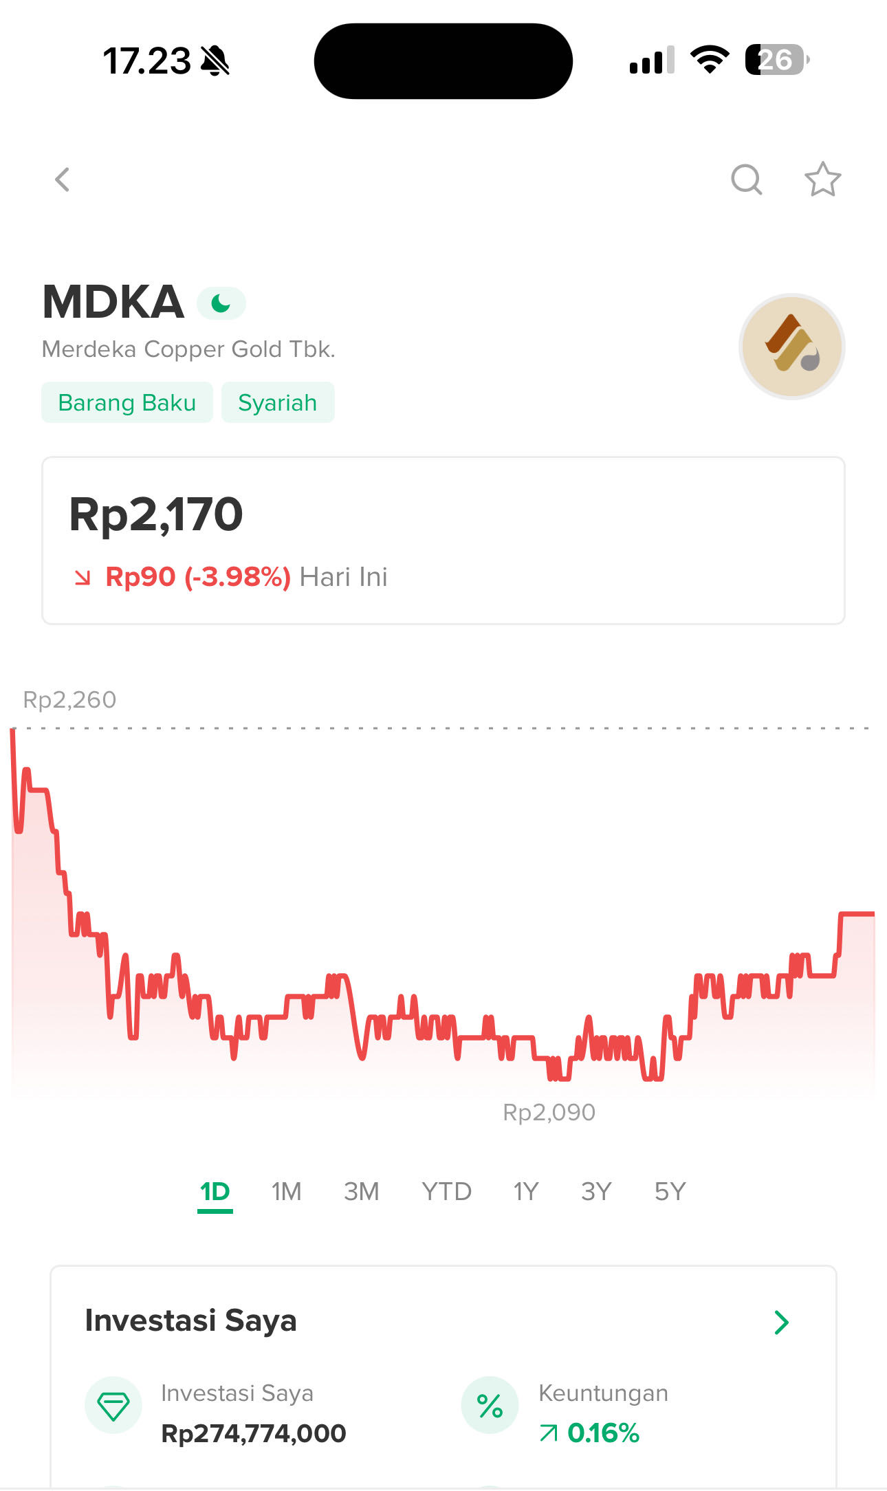The image size is (887, 1491).
Task: Tap the green crescent moon badge
Action: point(221,303)
